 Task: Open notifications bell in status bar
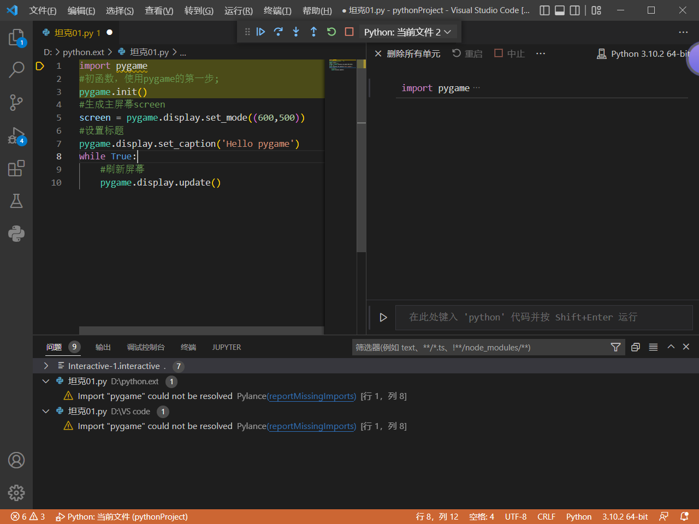[684, 516]
